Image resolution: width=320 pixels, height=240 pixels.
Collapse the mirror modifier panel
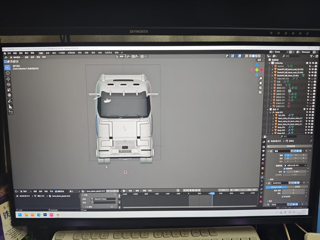tap(268, 151)
